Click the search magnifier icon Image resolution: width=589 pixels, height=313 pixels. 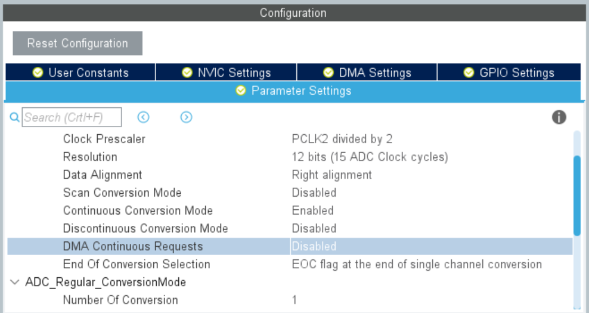[x=14, y=117]
